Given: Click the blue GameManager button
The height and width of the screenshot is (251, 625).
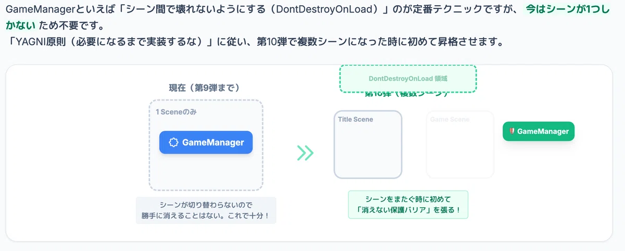Looking at the screenshot, I should coord(206,142).
